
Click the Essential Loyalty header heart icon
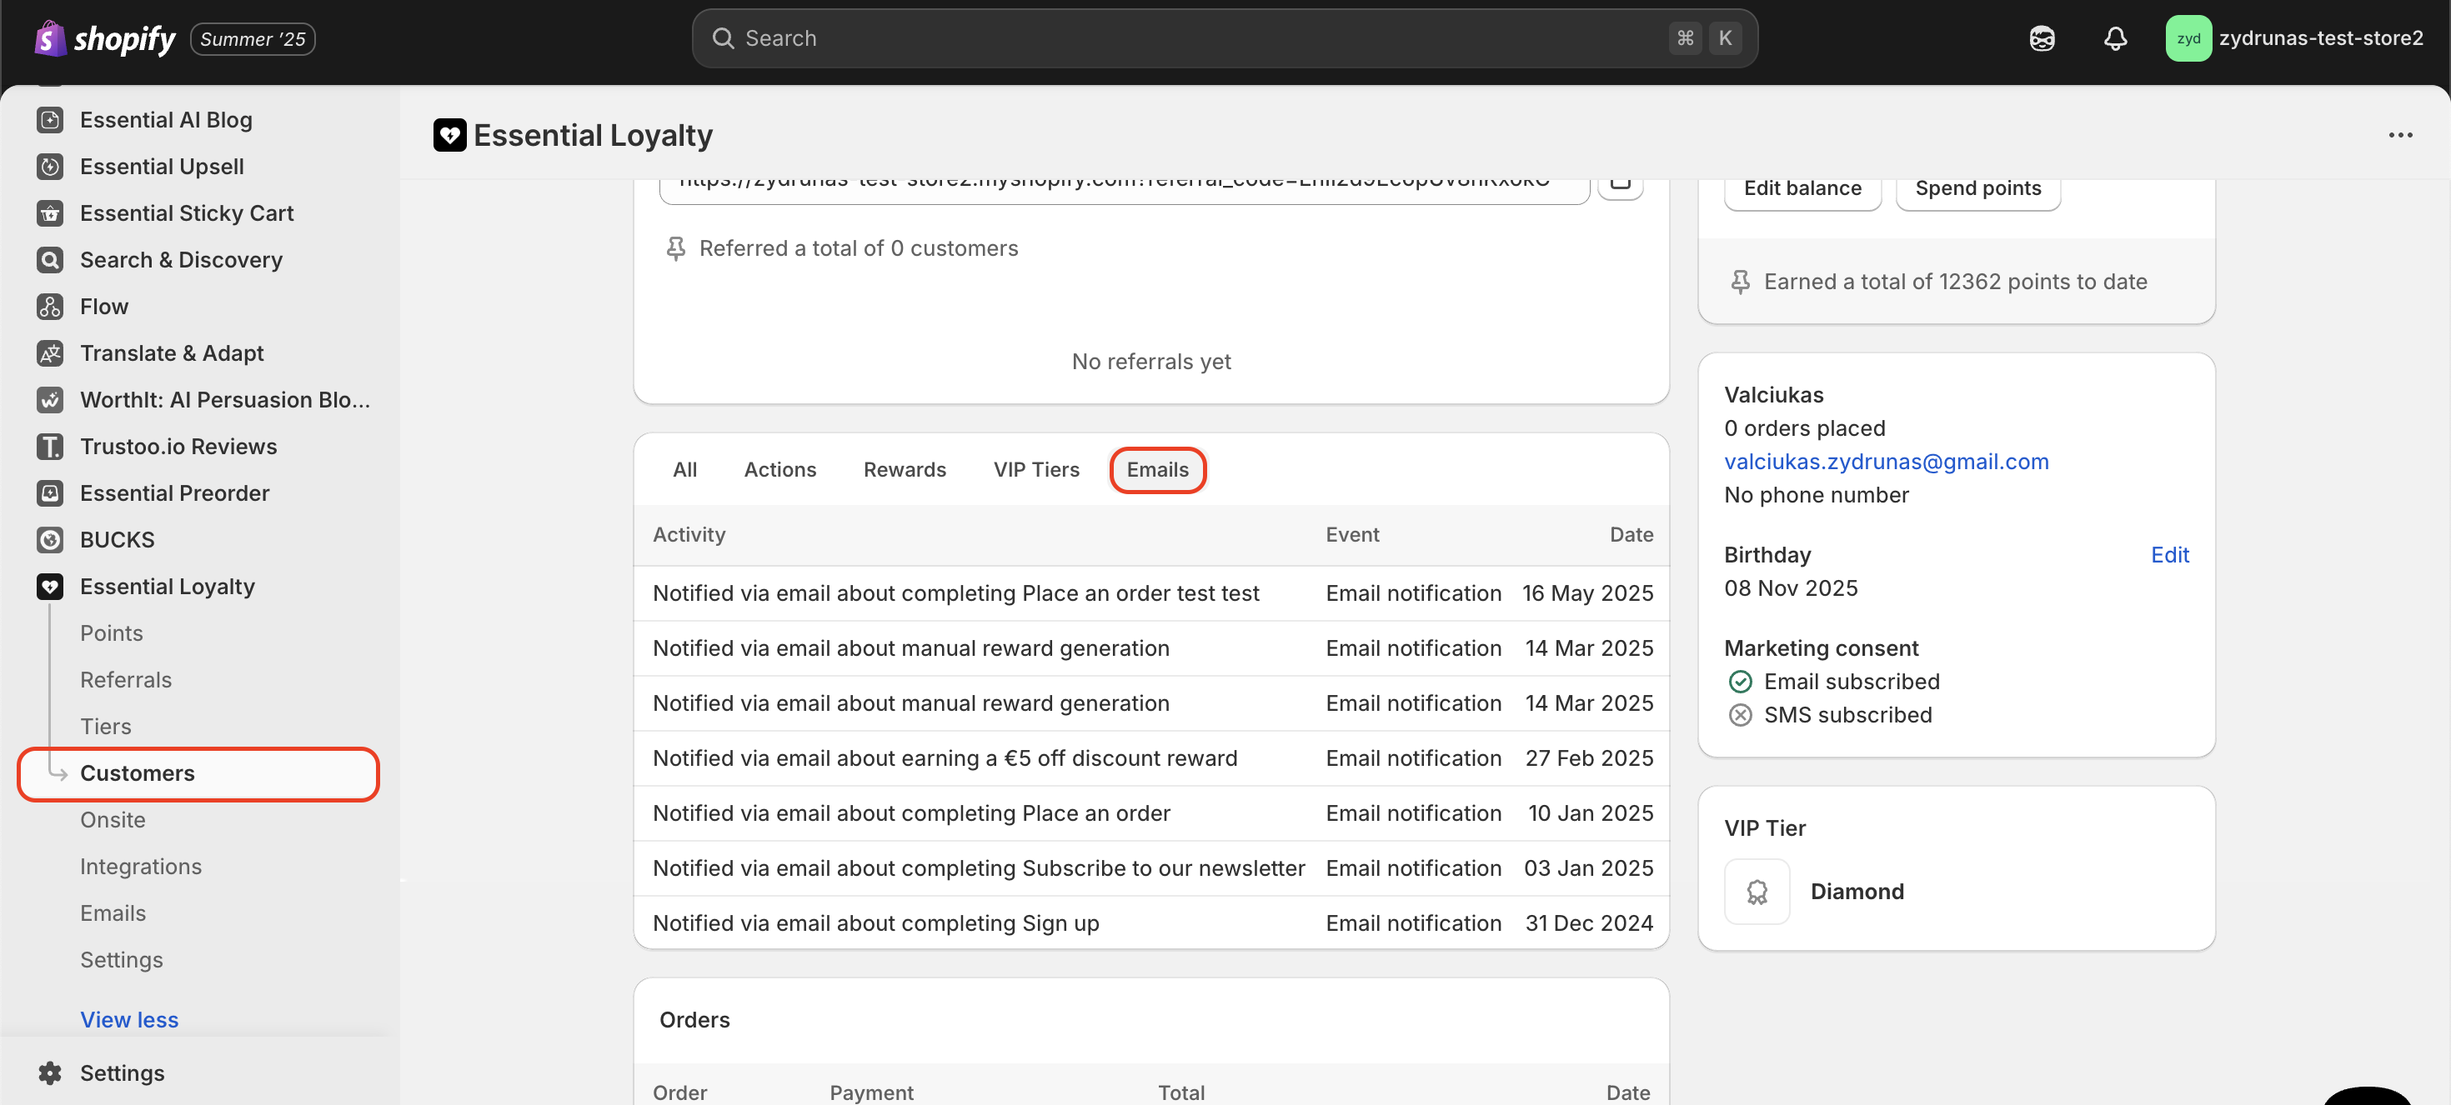point(450,135)
